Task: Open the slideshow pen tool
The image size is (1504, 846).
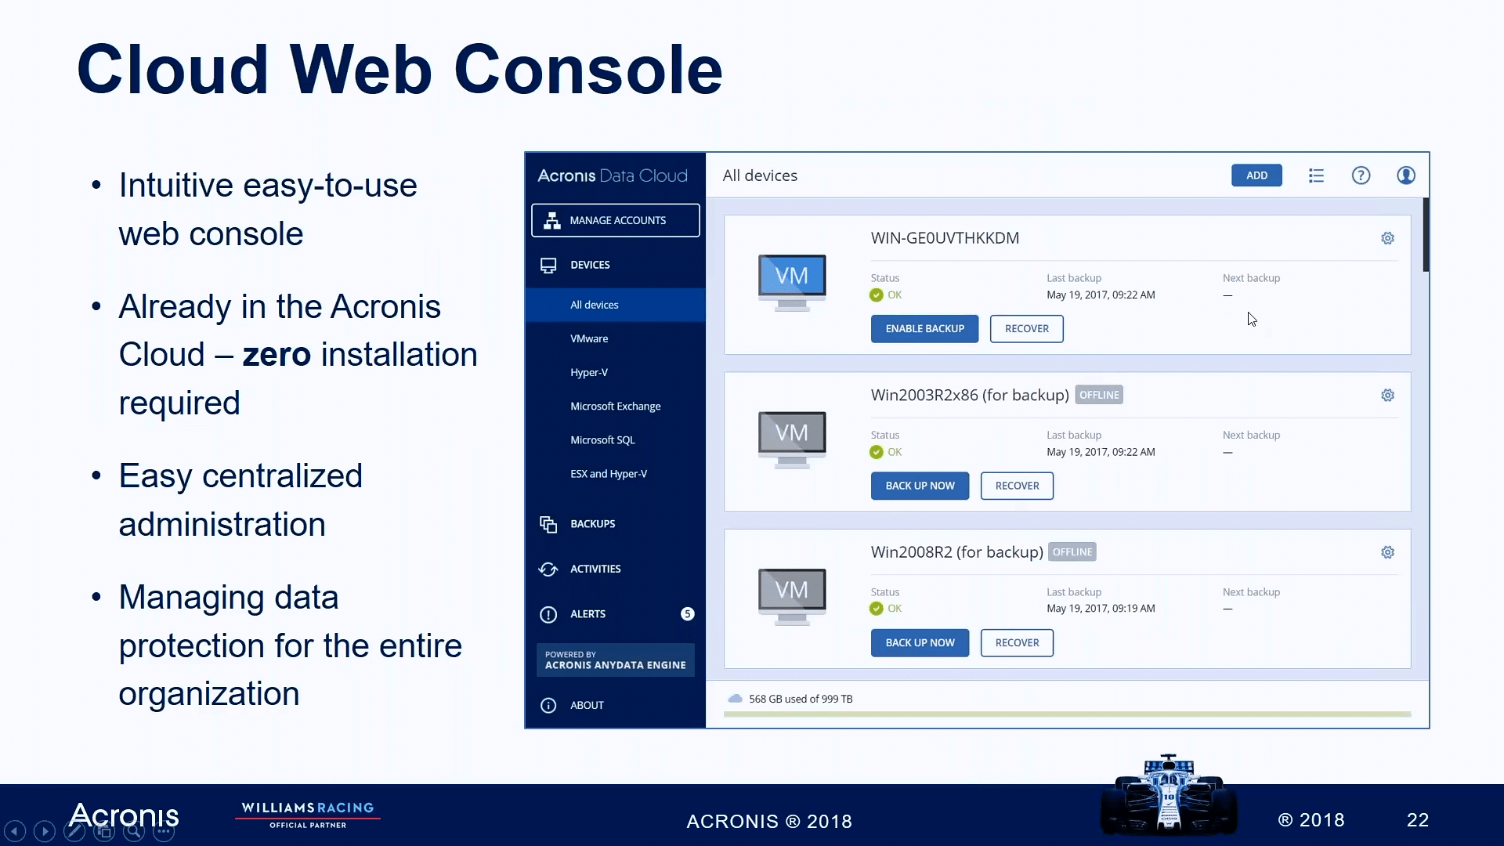Action: pos(74,831)
